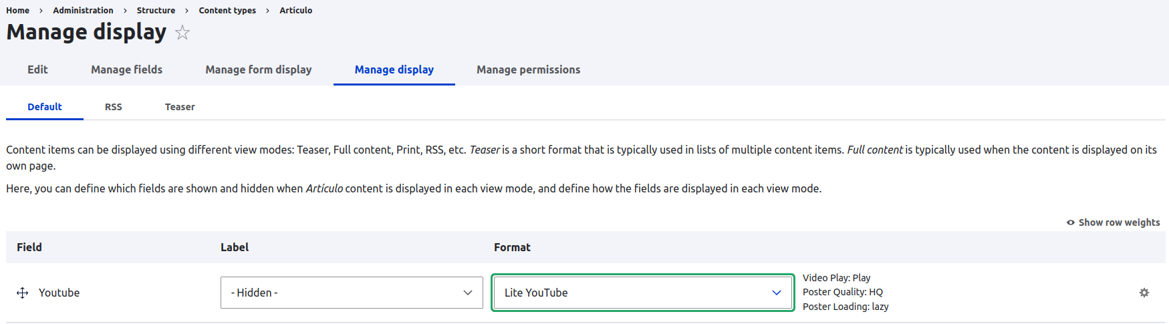The image size is (1169, 324).
Task: Click the Manage display page heading
Action: 86,32
